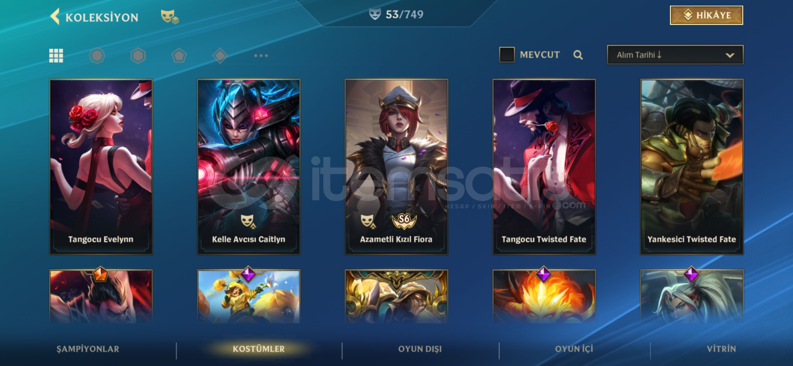This screenshot has width=793, height=366.
Task: Open the mask and coins skin shop icon
Action: pyautogui.click(x=170, y=17)
